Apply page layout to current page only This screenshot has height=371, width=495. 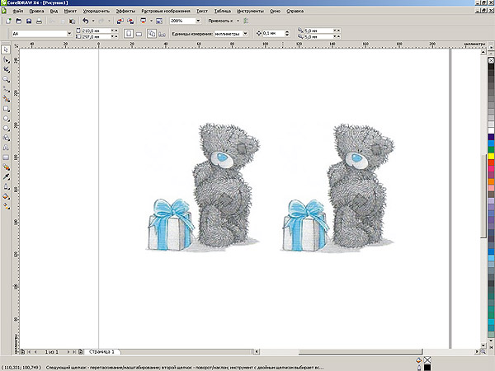[x=163, y=34]
